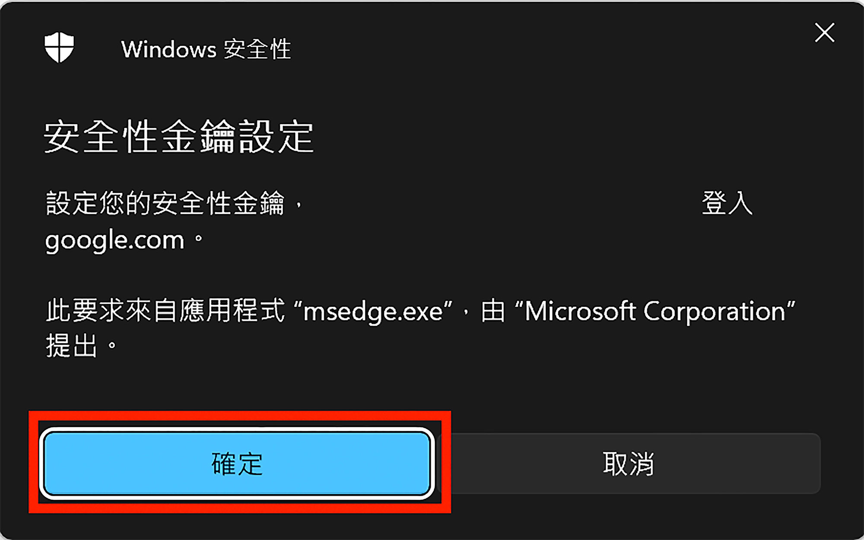Click the trailing word 提出
This screenshot has width=864, height=540.
click(x=72, y=346)
